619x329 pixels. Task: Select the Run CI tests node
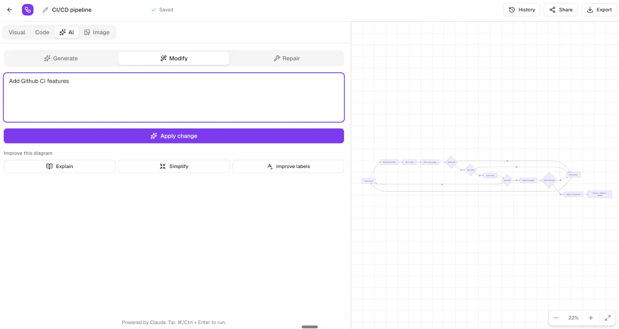pos(409,162)
